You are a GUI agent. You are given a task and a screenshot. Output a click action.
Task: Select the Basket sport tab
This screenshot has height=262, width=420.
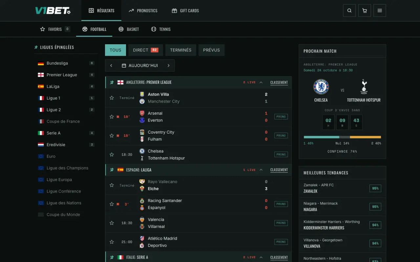129,29
